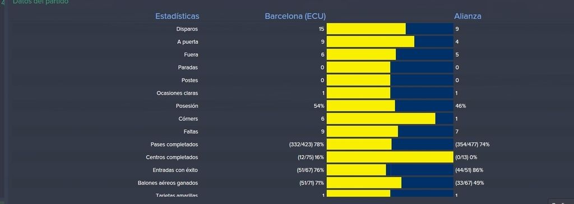Click the Pases completados label
The width and height of the screenshot is (574, 204).
click(x=174, y=145)
